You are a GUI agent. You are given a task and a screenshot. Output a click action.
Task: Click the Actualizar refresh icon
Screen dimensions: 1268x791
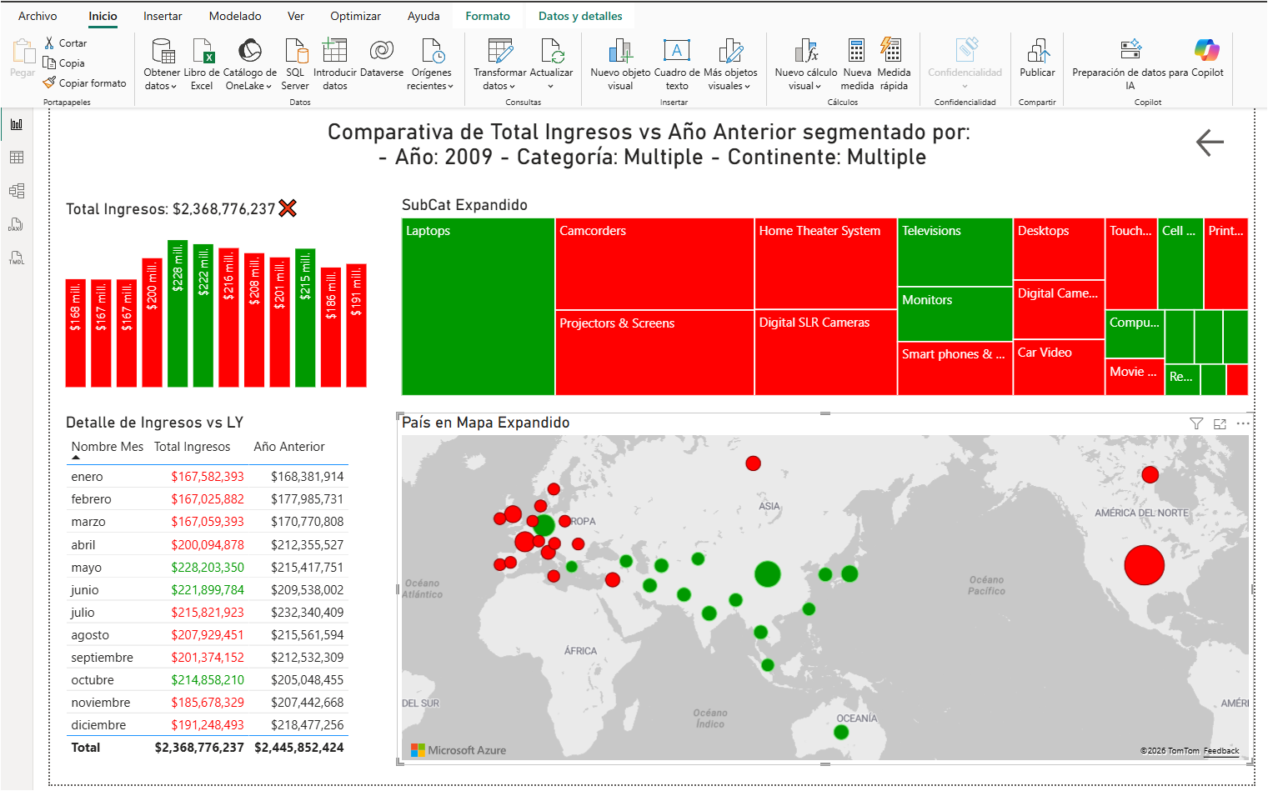coord(552,51)
